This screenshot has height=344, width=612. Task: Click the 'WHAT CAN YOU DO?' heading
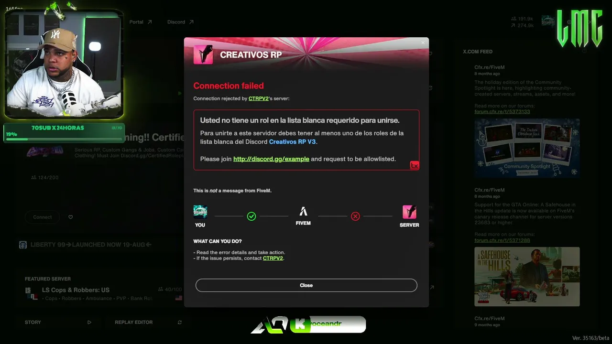tap(218, 241)
